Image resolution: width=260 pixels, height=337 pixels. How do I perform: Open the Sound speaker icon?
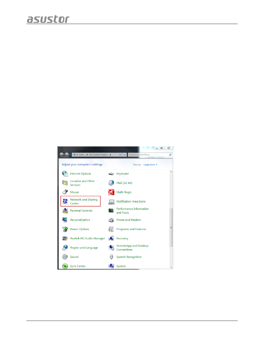coord(65,257)
